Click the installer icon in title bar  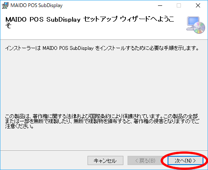point(5,5)
